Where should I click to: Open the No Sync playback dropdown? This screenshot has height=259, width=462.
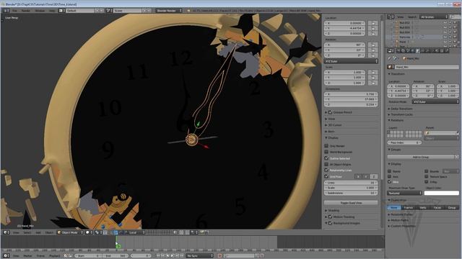pyautogui.click(x=199, y=256)
